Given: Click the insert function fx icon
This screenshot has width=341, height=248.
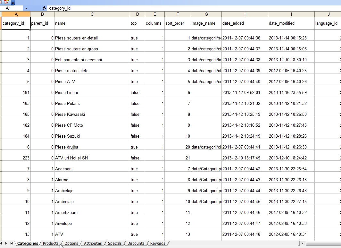Looking at the screenshot, I should (x=45, y=8).
